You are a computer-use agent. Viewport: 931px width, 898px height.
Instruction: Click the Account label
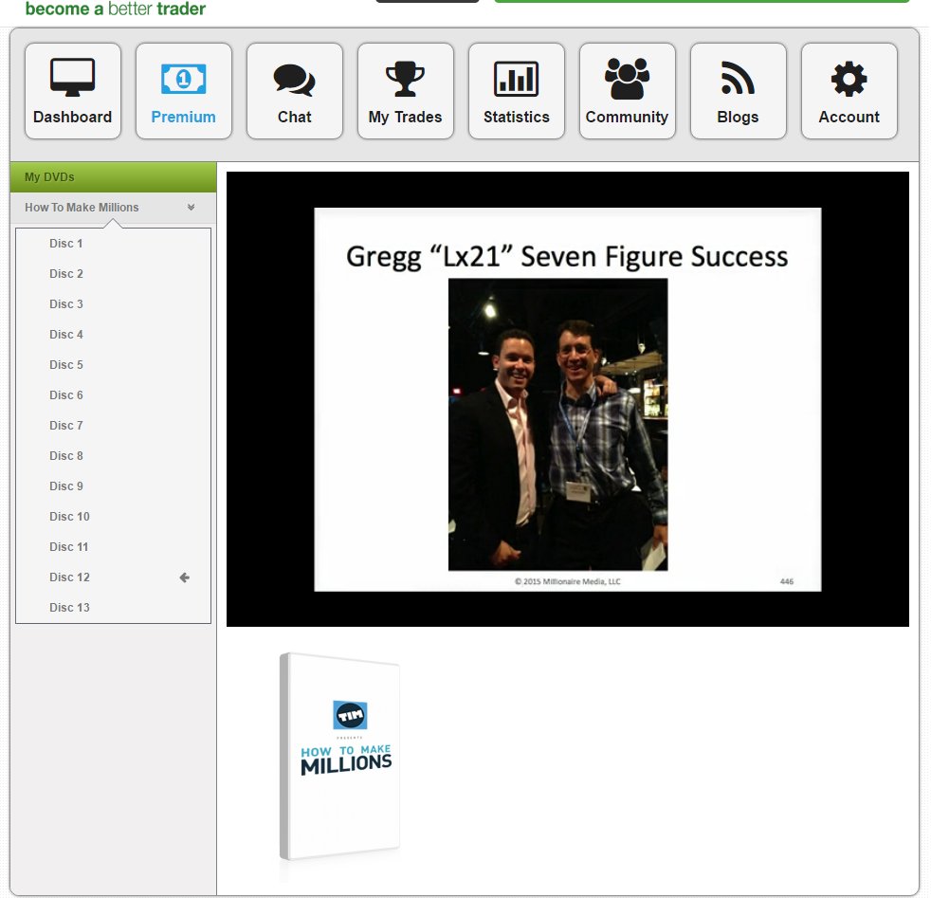[849, 117]
